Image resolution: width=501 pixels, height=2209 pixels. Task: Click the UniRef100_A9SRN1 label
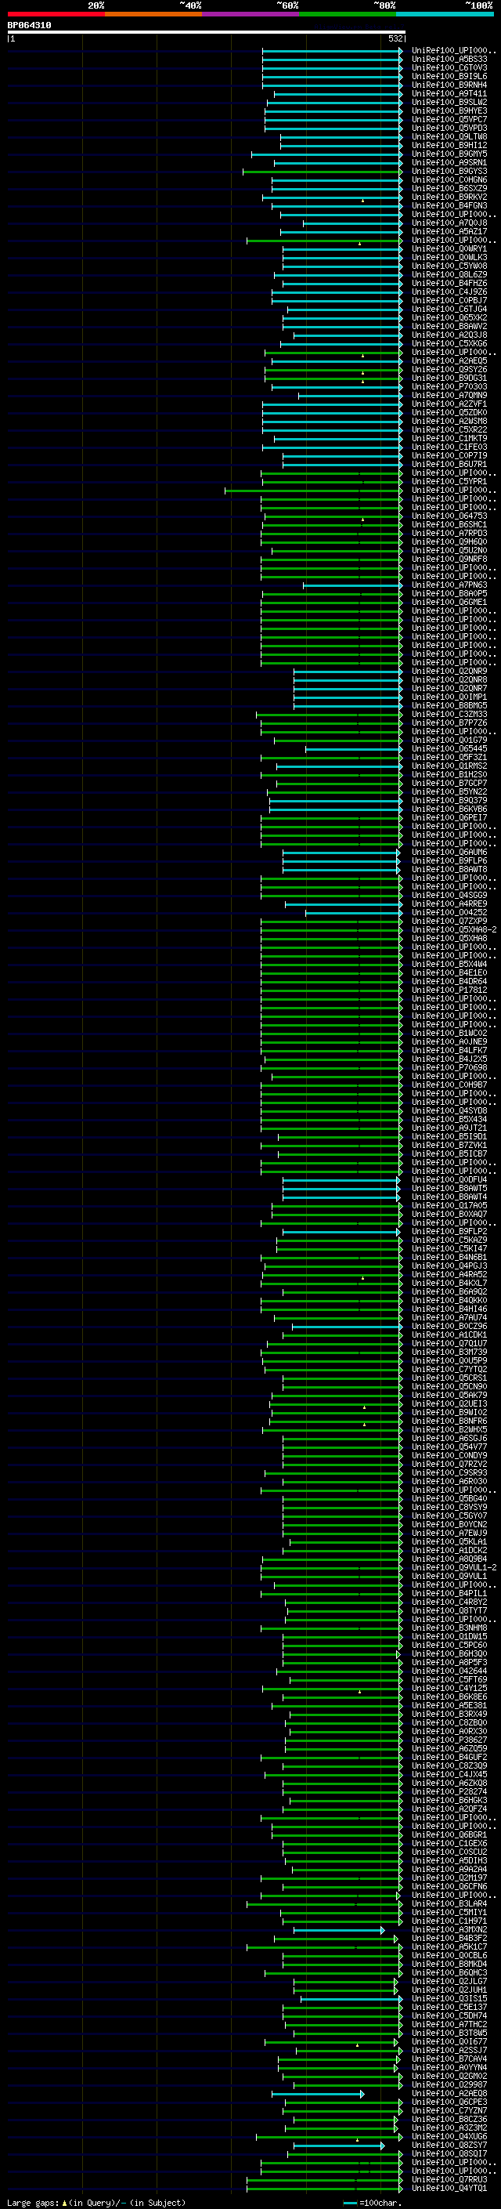click(449, 162)
